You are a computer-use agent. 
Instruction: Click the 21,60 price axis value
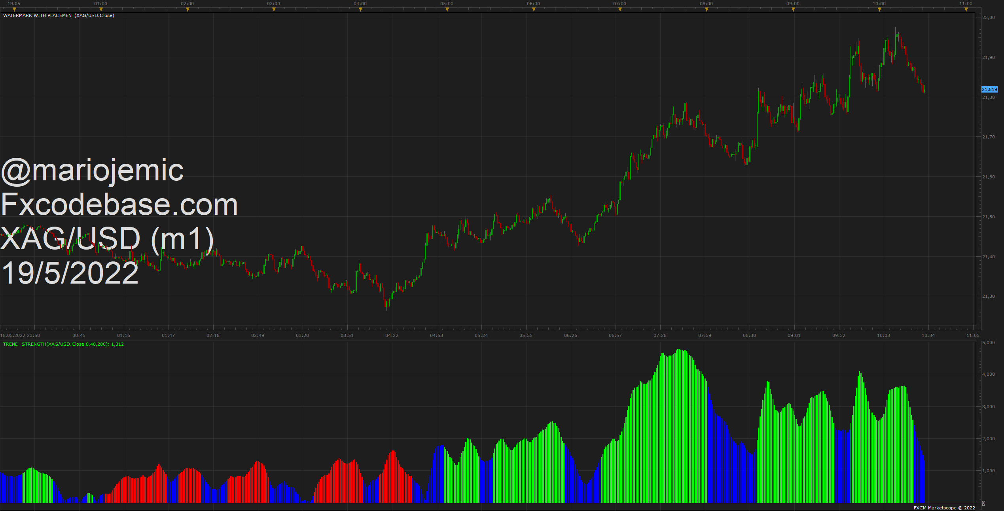point(989,177)
